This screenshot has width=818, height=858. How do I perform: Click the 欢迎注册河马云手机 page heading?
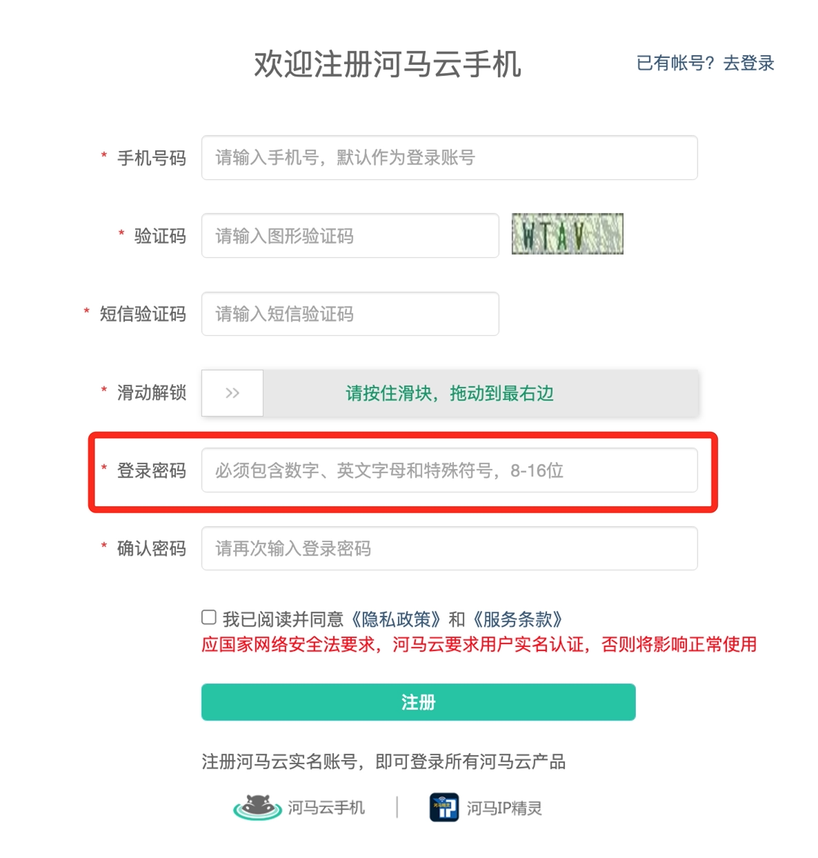point(387,65)
